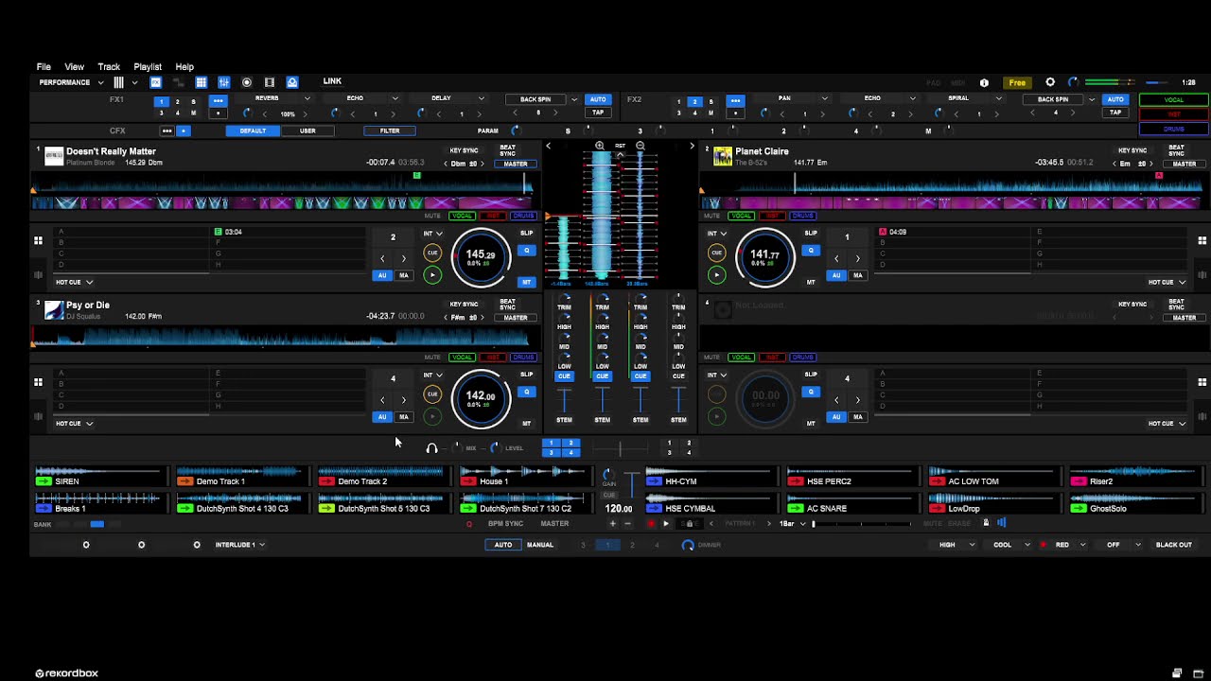
Task: Toggle VOCAL stem on deck 1
Action: pos(462,216)
